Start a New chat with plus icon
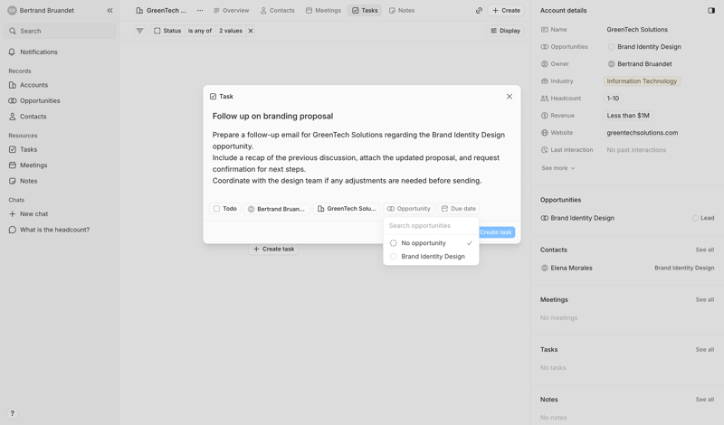 tap(28, 214)
